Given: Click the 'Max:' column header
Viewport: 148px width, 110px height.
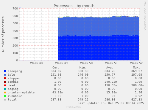Looking at the screenshot, I should [x=136, y=68].
